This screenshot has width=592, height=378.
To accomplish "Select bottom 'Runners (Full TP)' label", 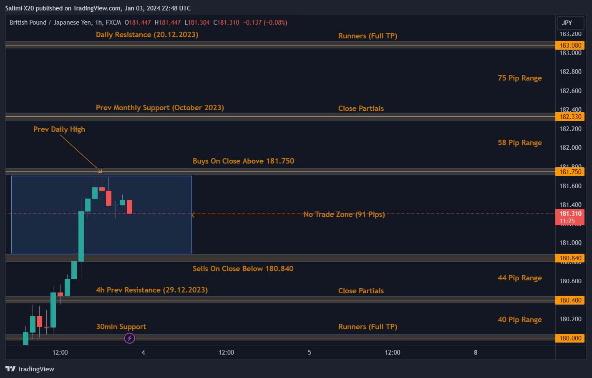I will click(x=368, y=327).
